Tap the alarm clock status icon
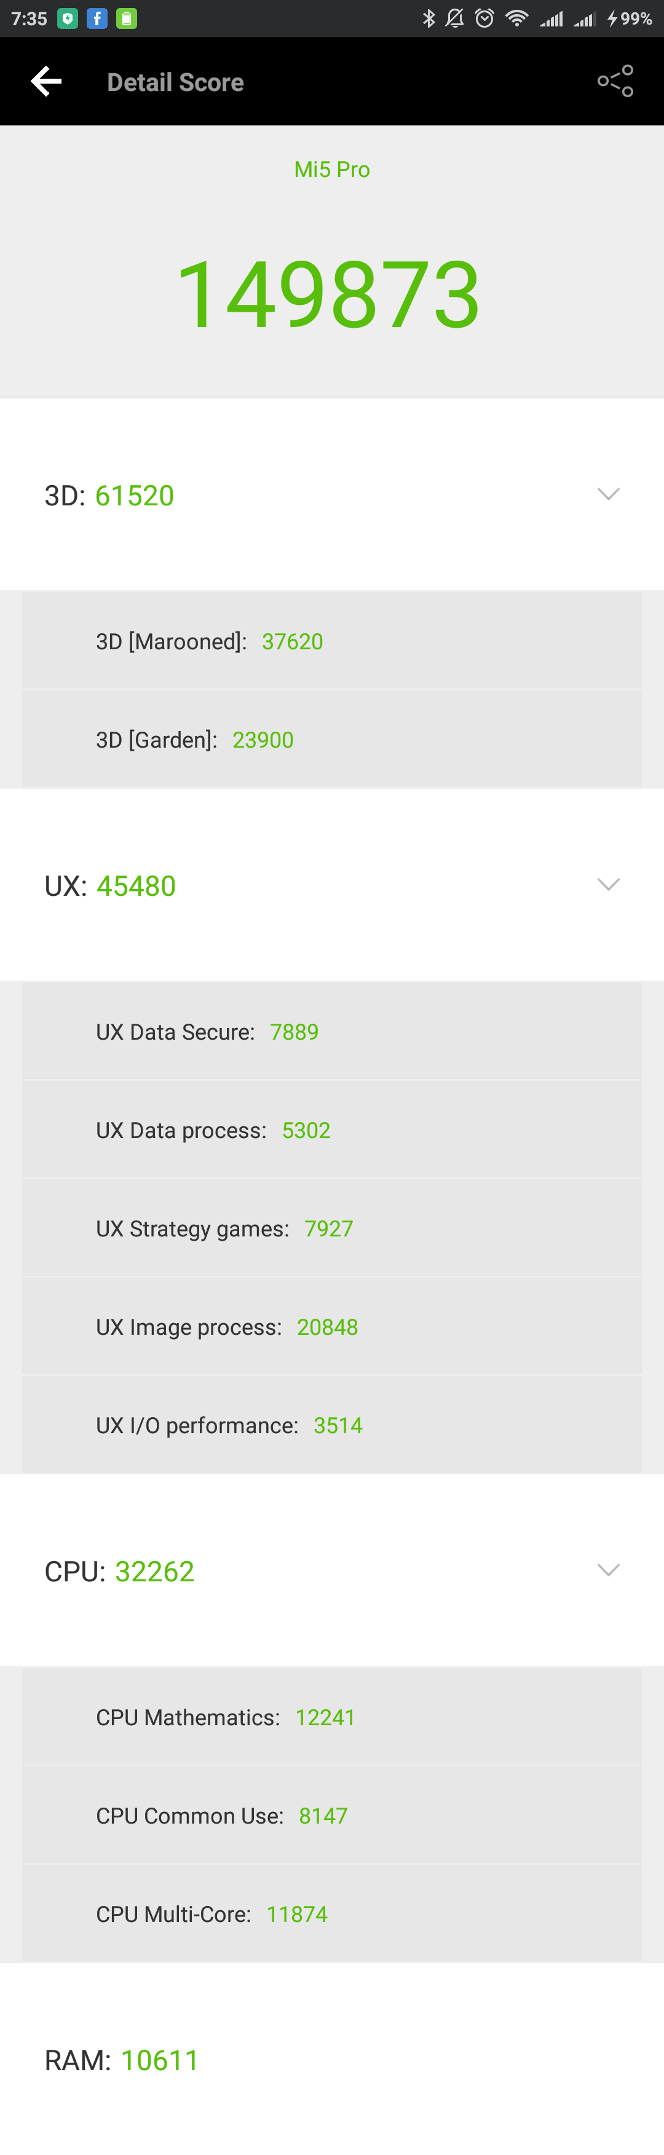The width and height of the screenshot is (664, 2155). 484,18
